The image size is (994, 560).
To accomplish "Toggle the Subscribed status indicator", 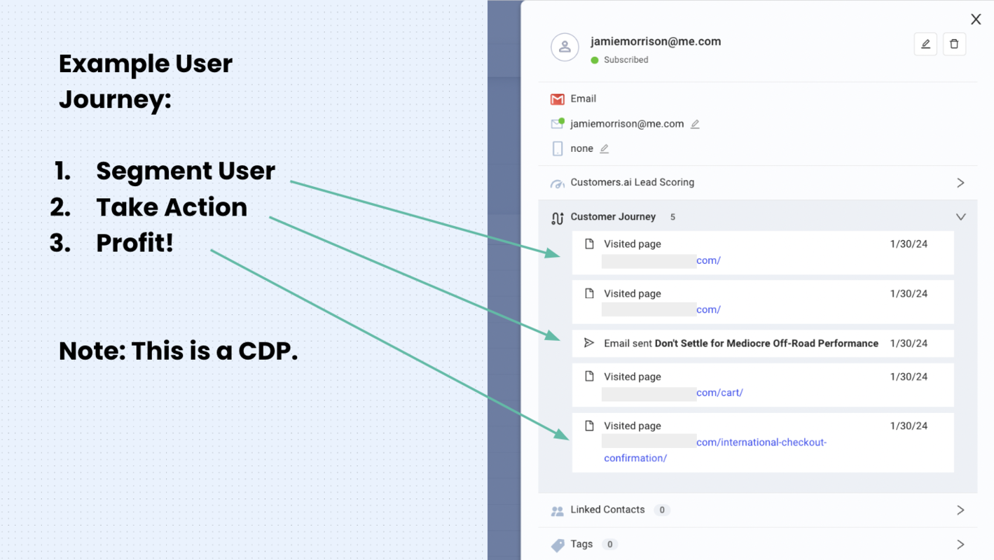I will [595, 59].
